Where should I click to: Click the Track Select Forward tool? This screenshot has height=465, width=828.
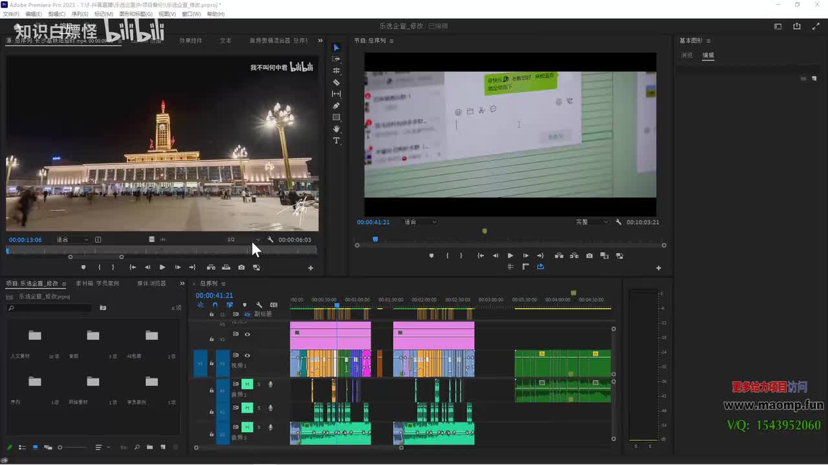(336, 59)
